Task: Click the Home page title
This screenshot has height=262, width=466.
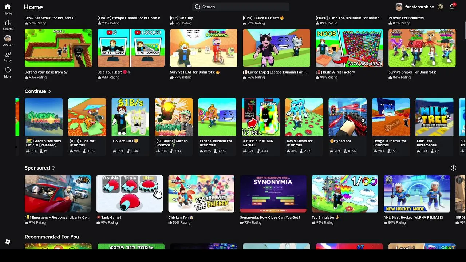Action: (33, 7)
